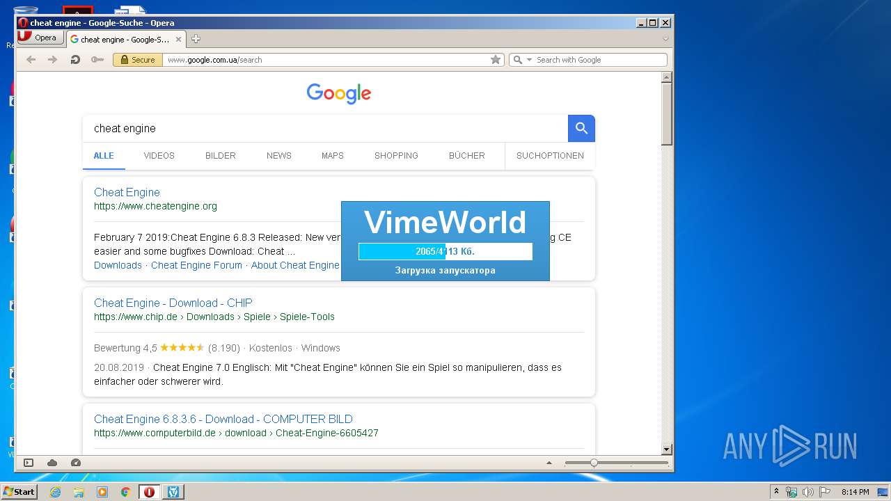Viewport: 891px width, 501px height.
Task: Open the Opera main menu button
Action: pos(40,38)
